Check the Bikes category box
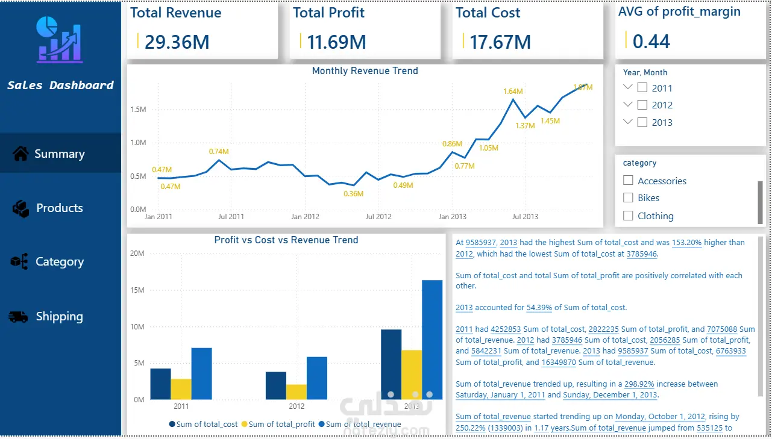Image resolution: width=772 pixels, height=439 pixels. coord(629,198)
